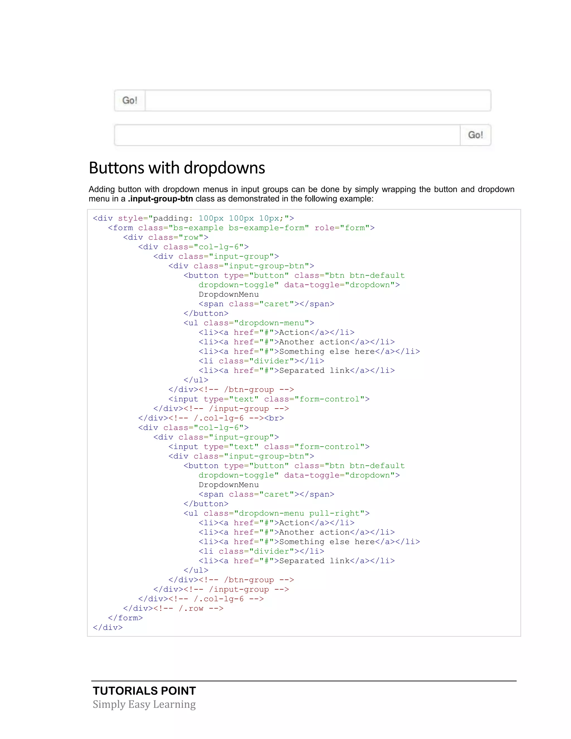Click the left-side Go! button

pos(130,100)
